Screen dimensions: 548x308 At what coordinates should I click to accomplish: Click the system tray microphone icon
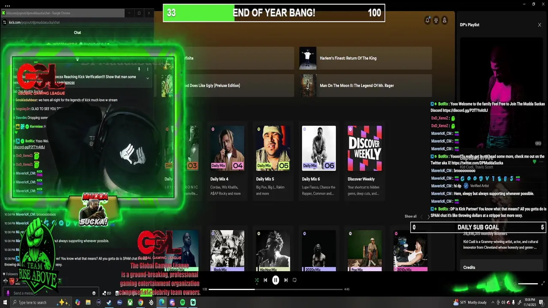click(513, 302)
